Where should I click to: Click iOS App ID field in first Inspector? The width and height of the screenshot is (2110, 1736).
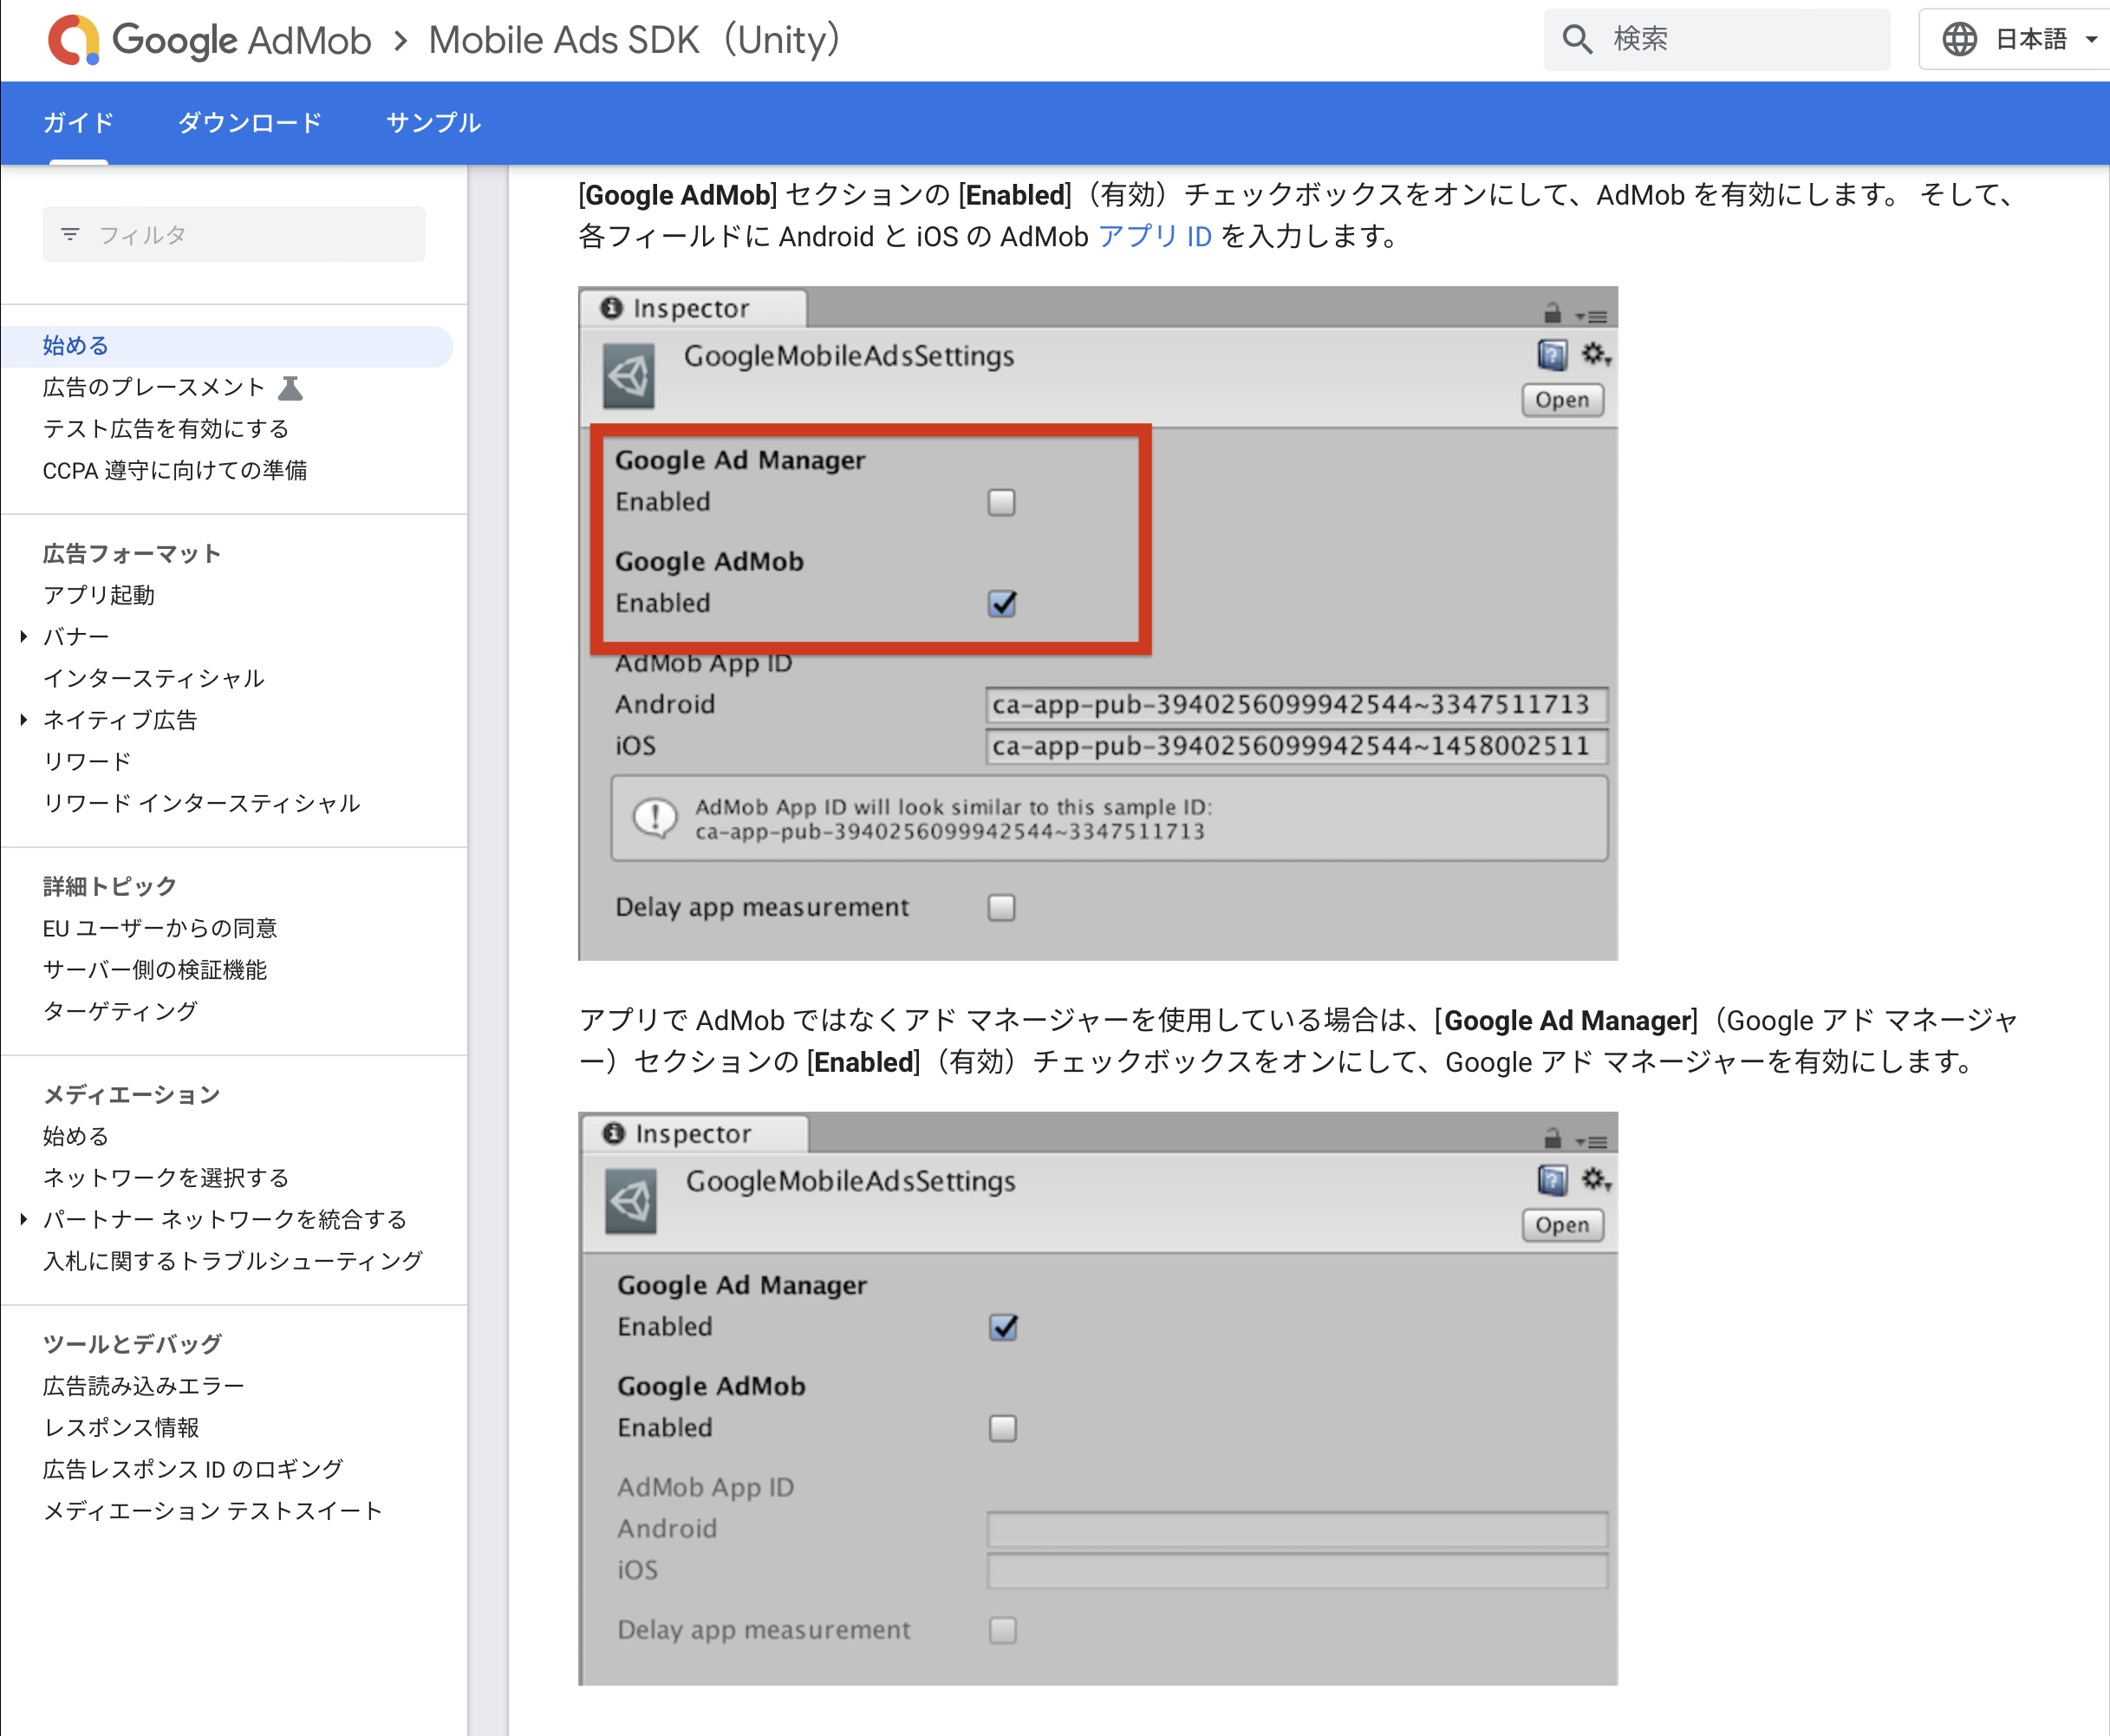coord(1296,746)
